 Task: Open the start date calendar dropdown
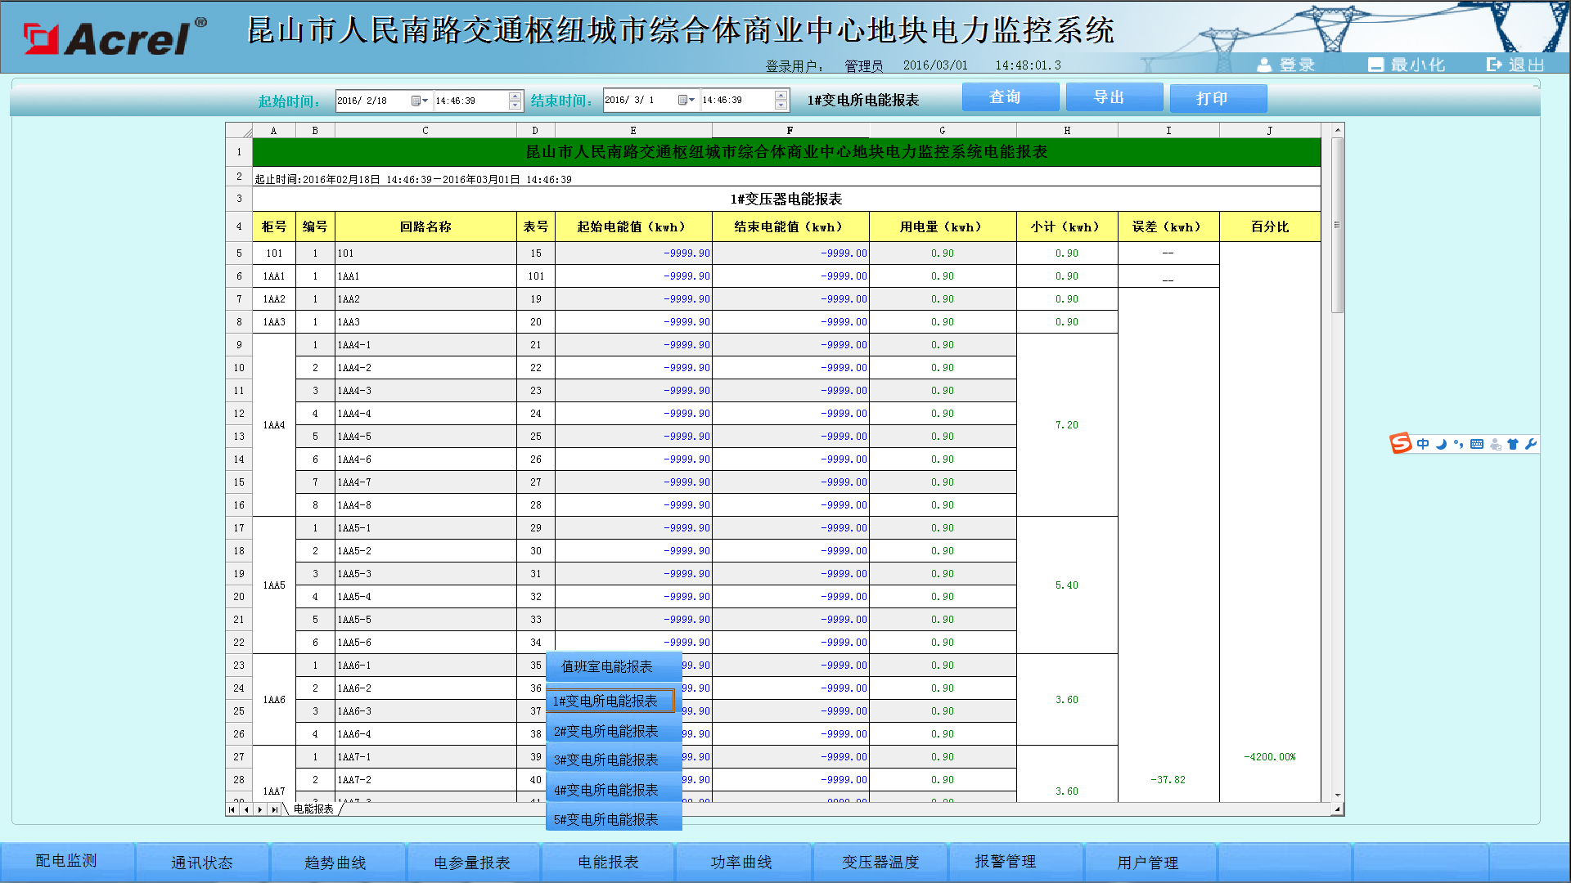(x=420, y=101)
